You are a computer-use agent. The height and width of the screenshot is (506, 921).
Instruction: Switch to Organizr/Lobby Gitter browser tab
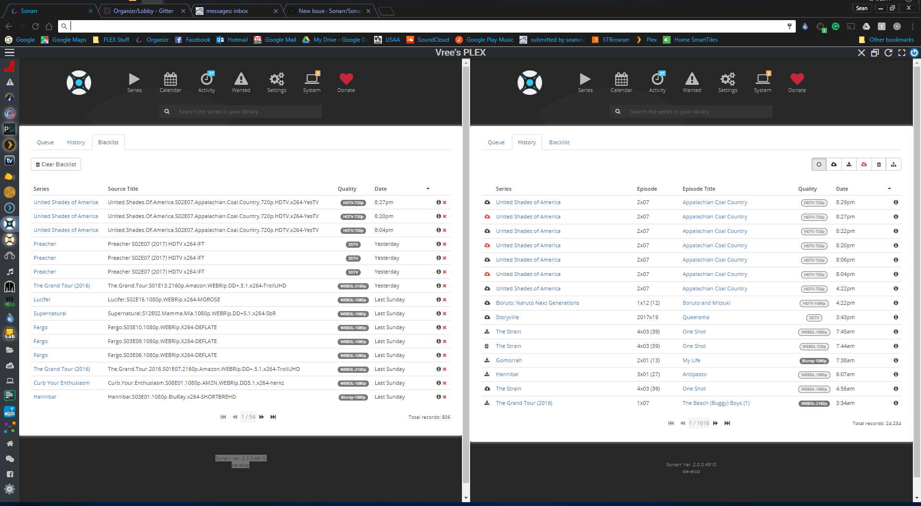(143, 11)
